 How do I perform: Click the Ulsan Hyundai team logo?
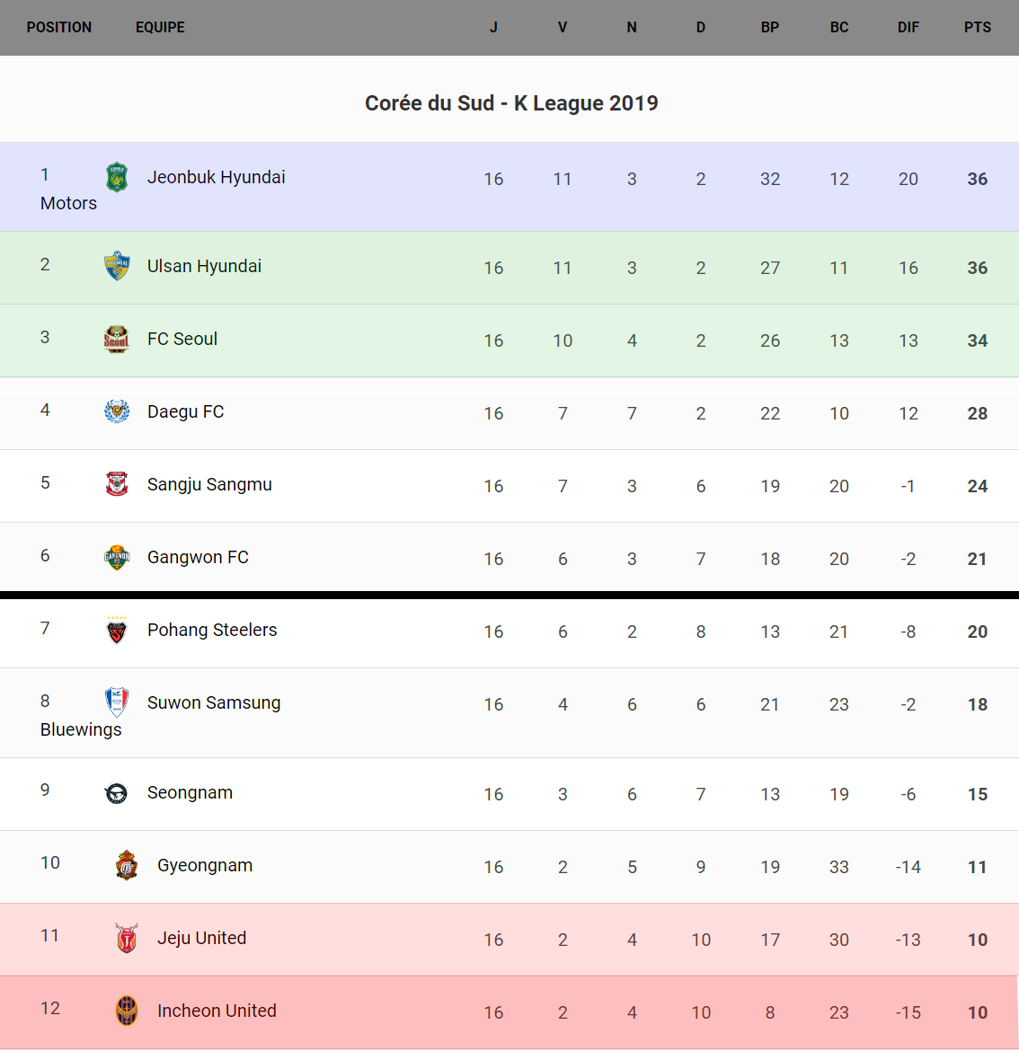(x=117, y=266)
